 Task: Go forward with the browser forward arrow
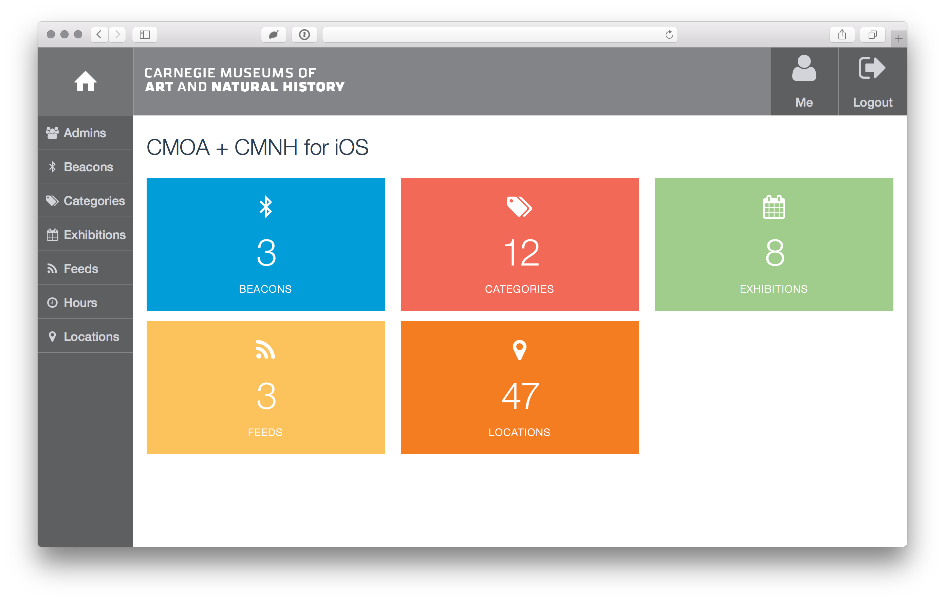click(x=117, y=35)
